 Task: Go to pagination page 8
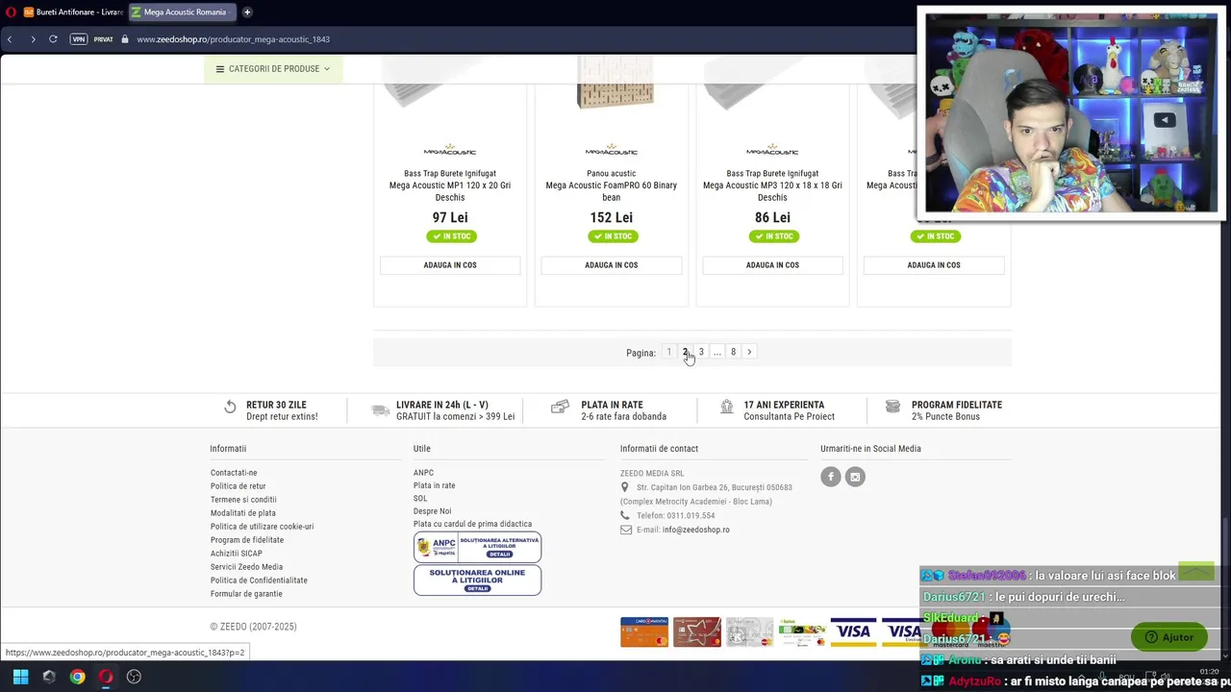(733, 352)
